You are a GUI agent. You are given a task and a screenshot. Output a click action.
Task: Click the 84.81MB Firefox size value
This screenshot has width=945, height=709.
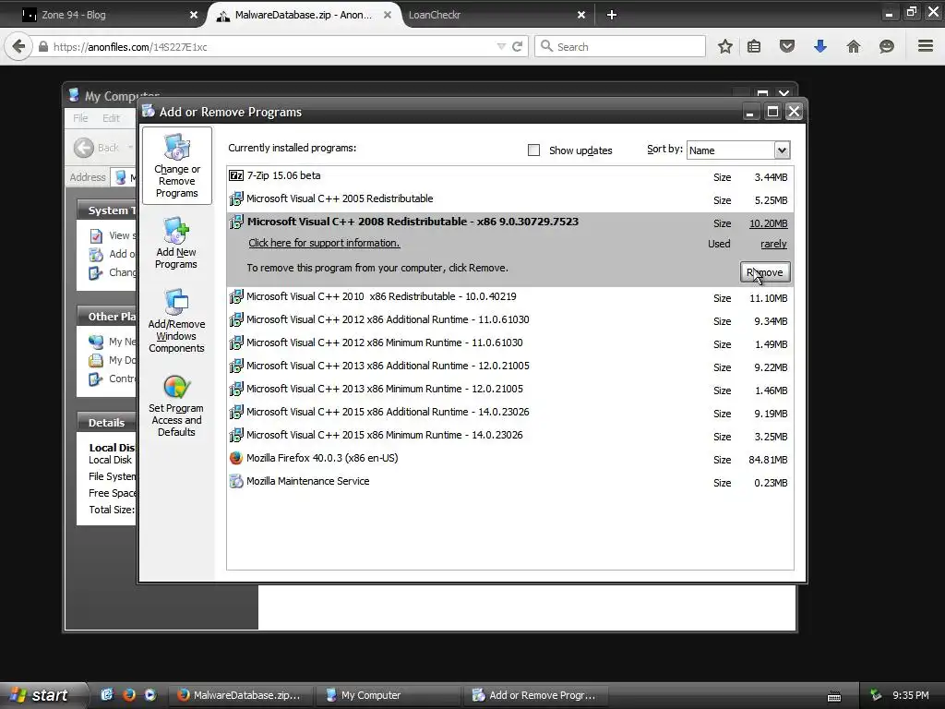pyautogui.click(x=768, y=460)
